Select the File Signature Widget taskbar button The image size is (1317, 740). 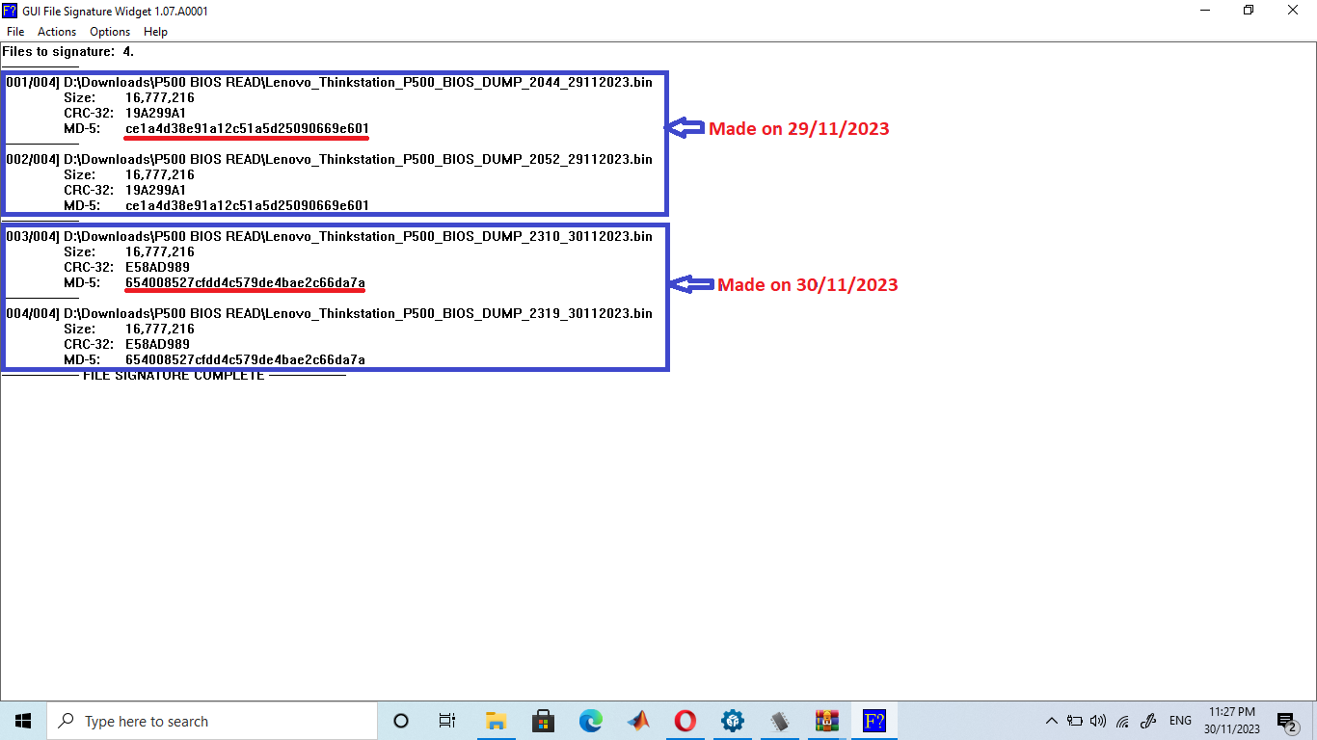tap(874, 721)
